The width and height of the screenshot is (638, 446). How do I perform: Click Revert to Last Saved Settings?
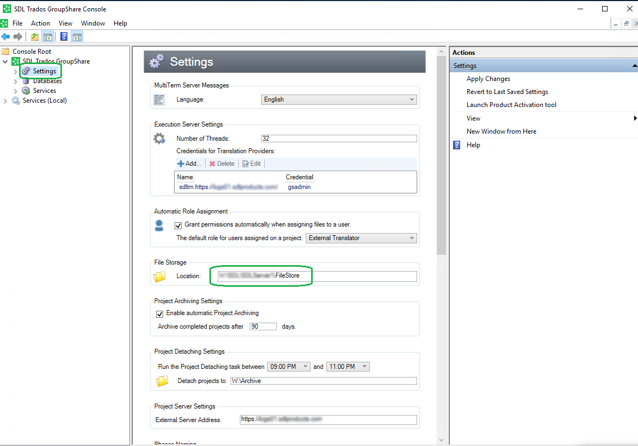(507, 92)
